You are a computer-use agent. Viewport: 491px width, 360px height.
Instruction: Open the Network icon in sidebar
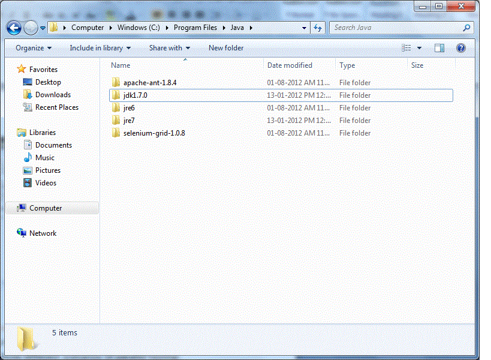click(23, 233)
